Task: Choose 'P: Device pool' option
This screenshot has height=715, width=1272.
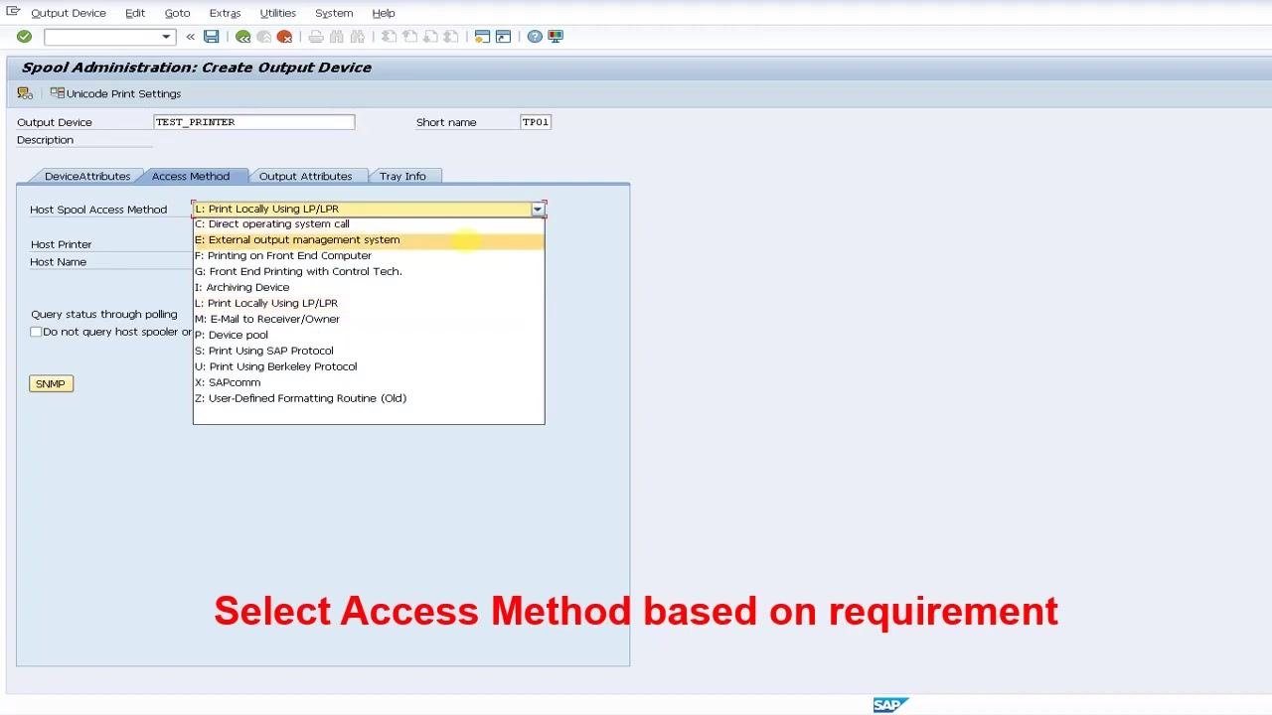Action: click(x=369, y=336)
